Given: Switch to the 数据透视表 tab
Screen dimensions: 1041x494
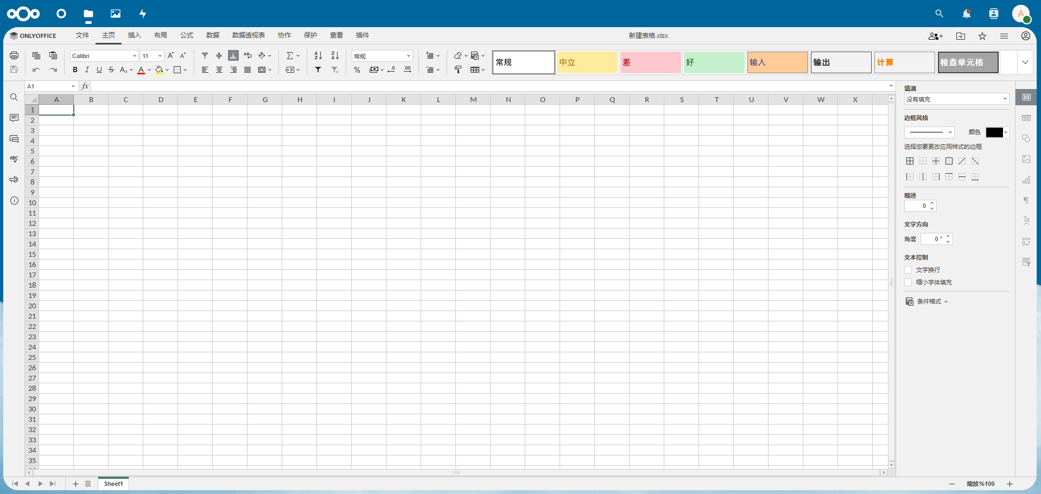Looking at the screenshot, I should pyautogui.click(x=249, y=35).
